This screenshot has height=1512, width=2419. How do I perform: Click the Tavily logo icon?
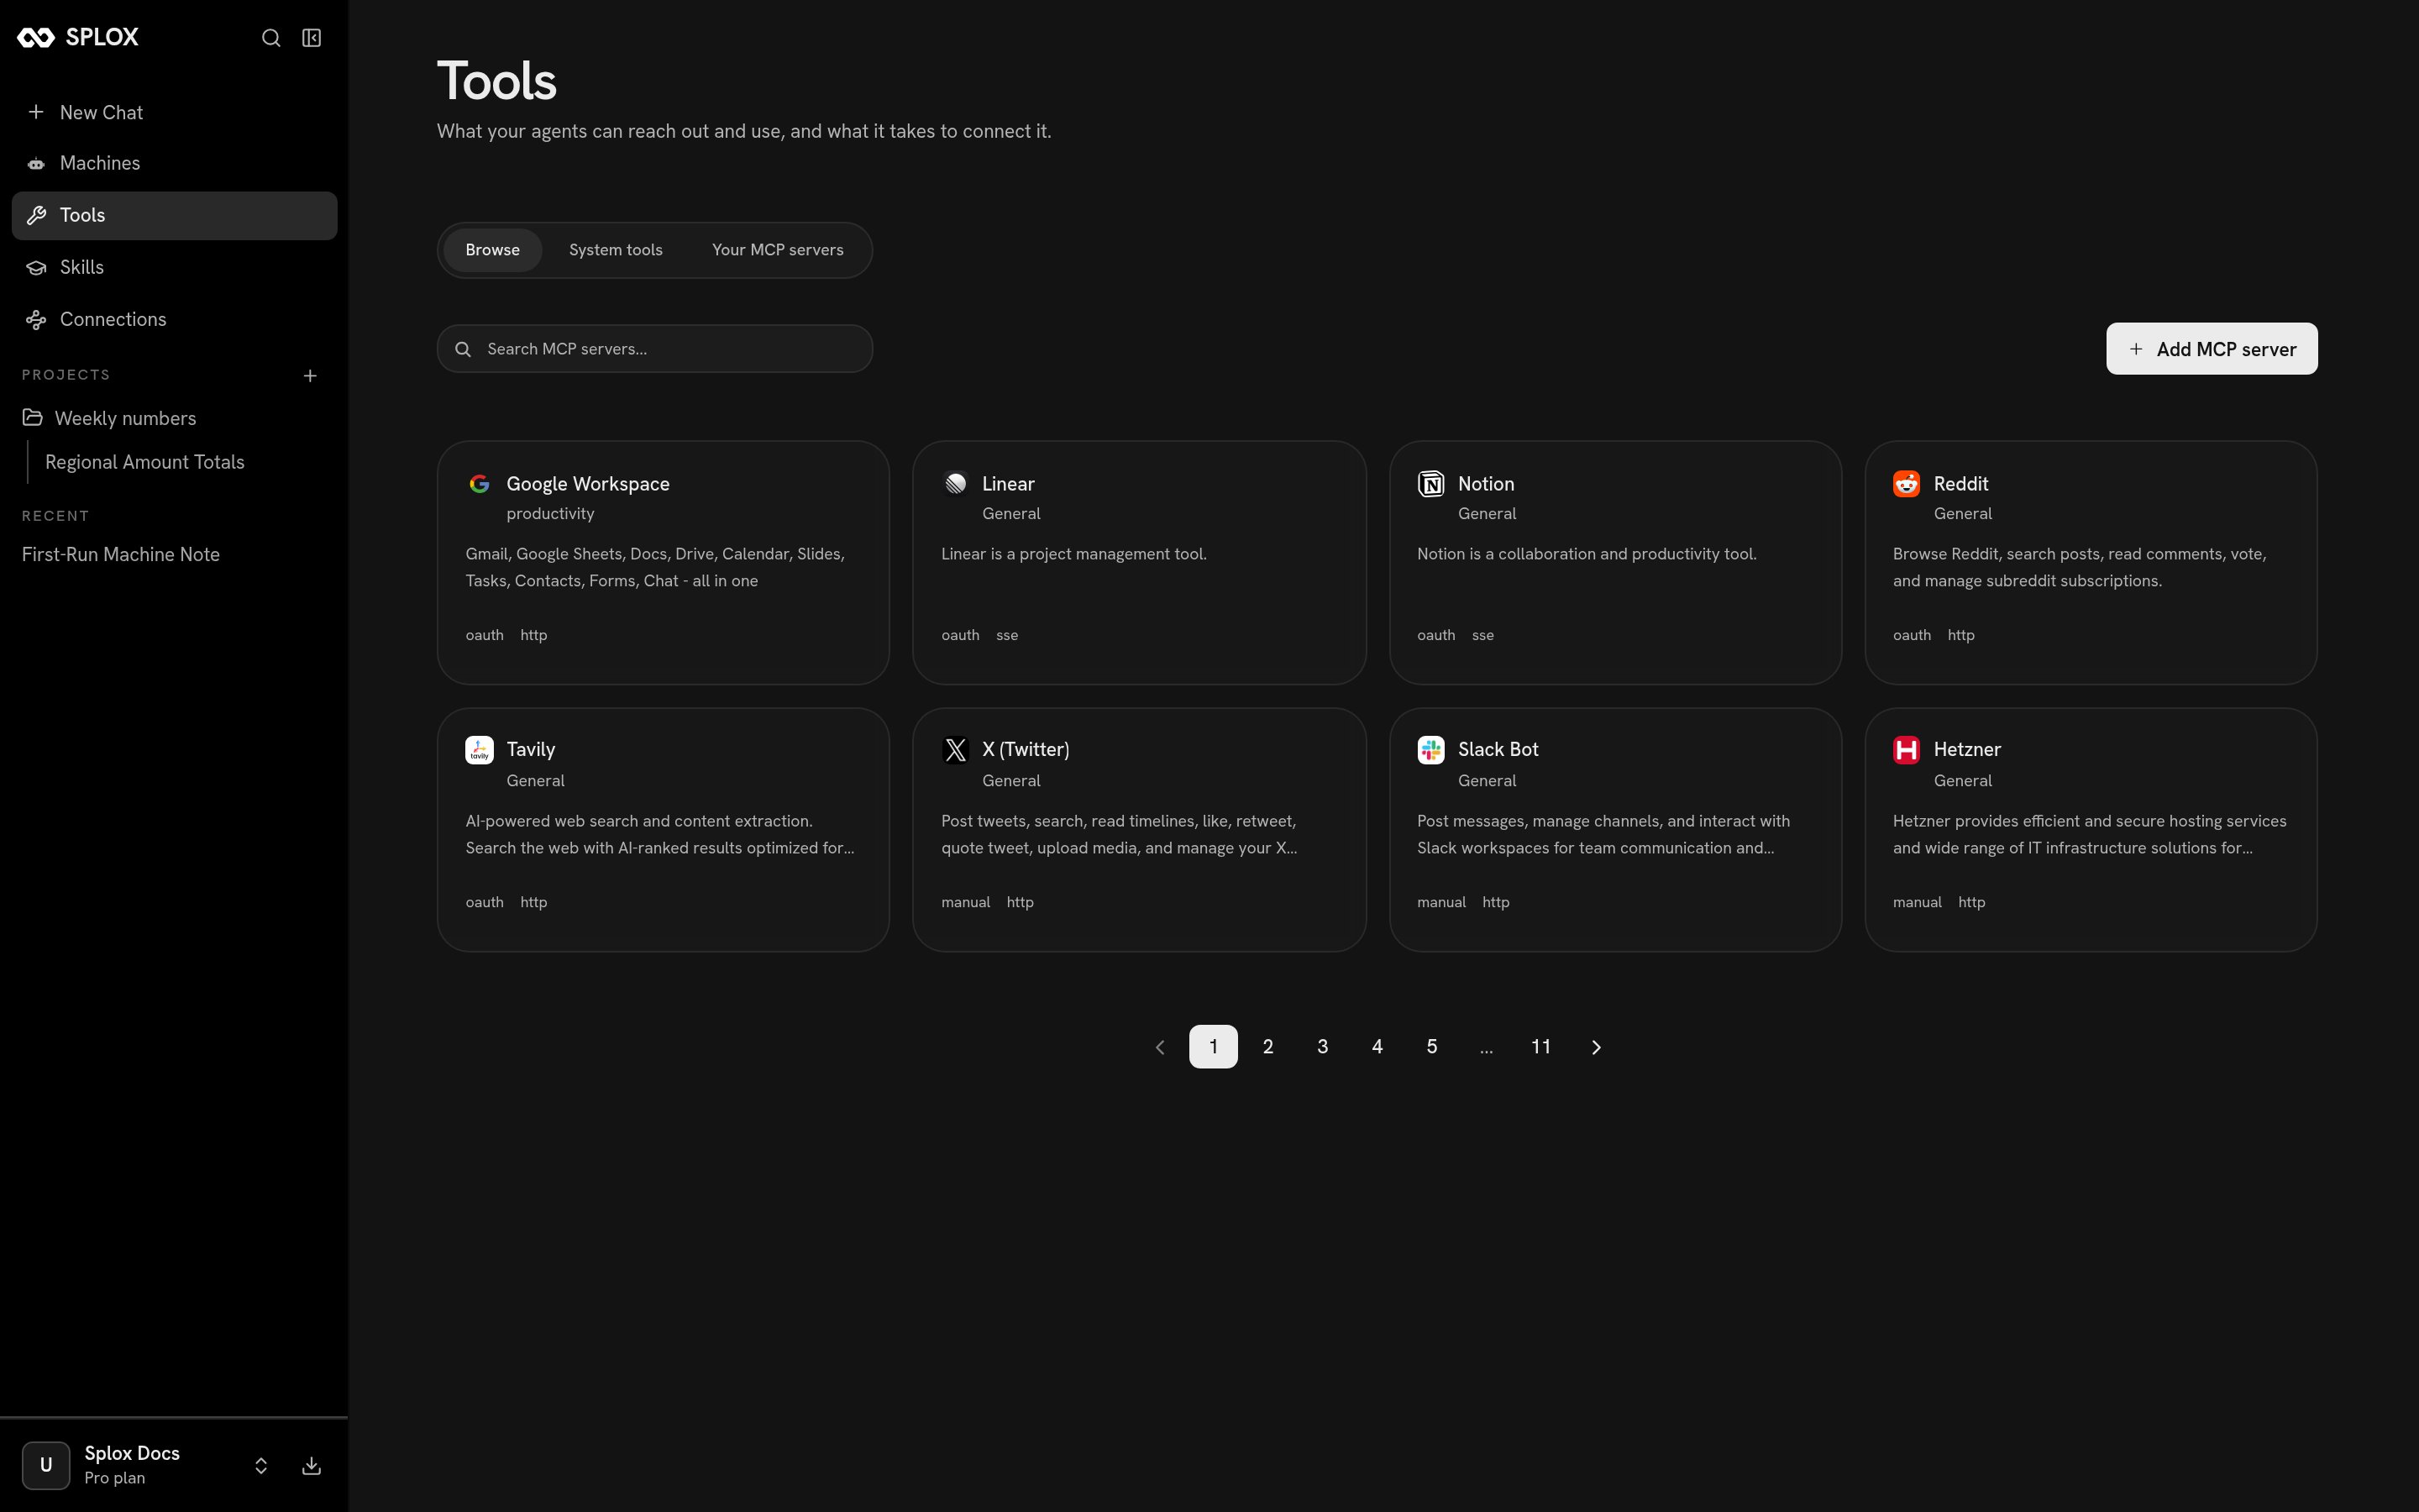pyautogui.click(x=480, y=750)
